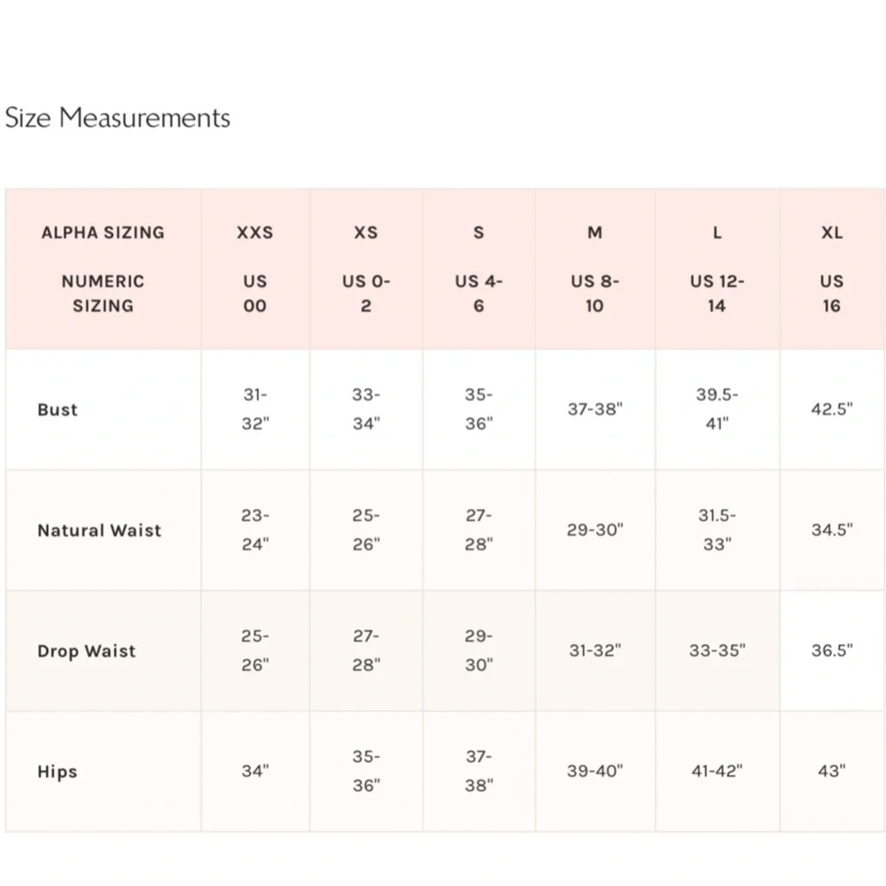Click the Natural Waist row label
This screenshot has height=886, width=886.
click(99, 530)
